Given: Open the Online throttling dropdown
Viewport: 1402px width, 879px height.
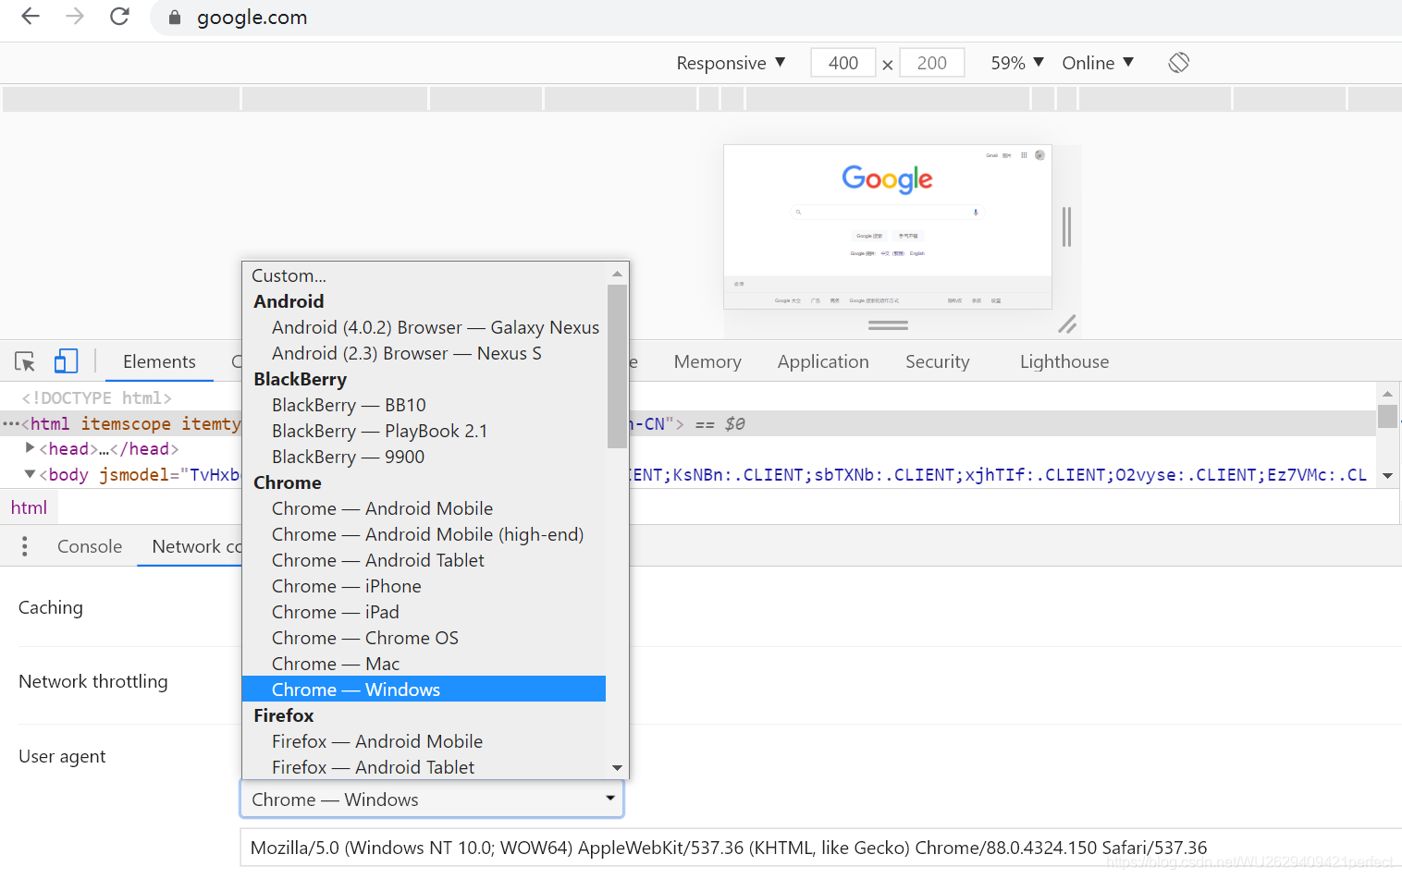Looking at the screenshot, I should pos(1098,63).
